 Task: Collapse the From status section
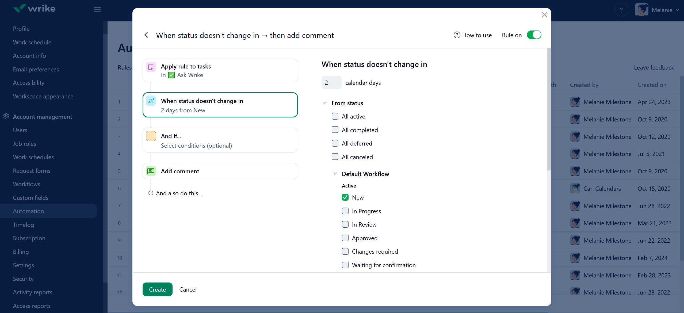tap(325, 103)
